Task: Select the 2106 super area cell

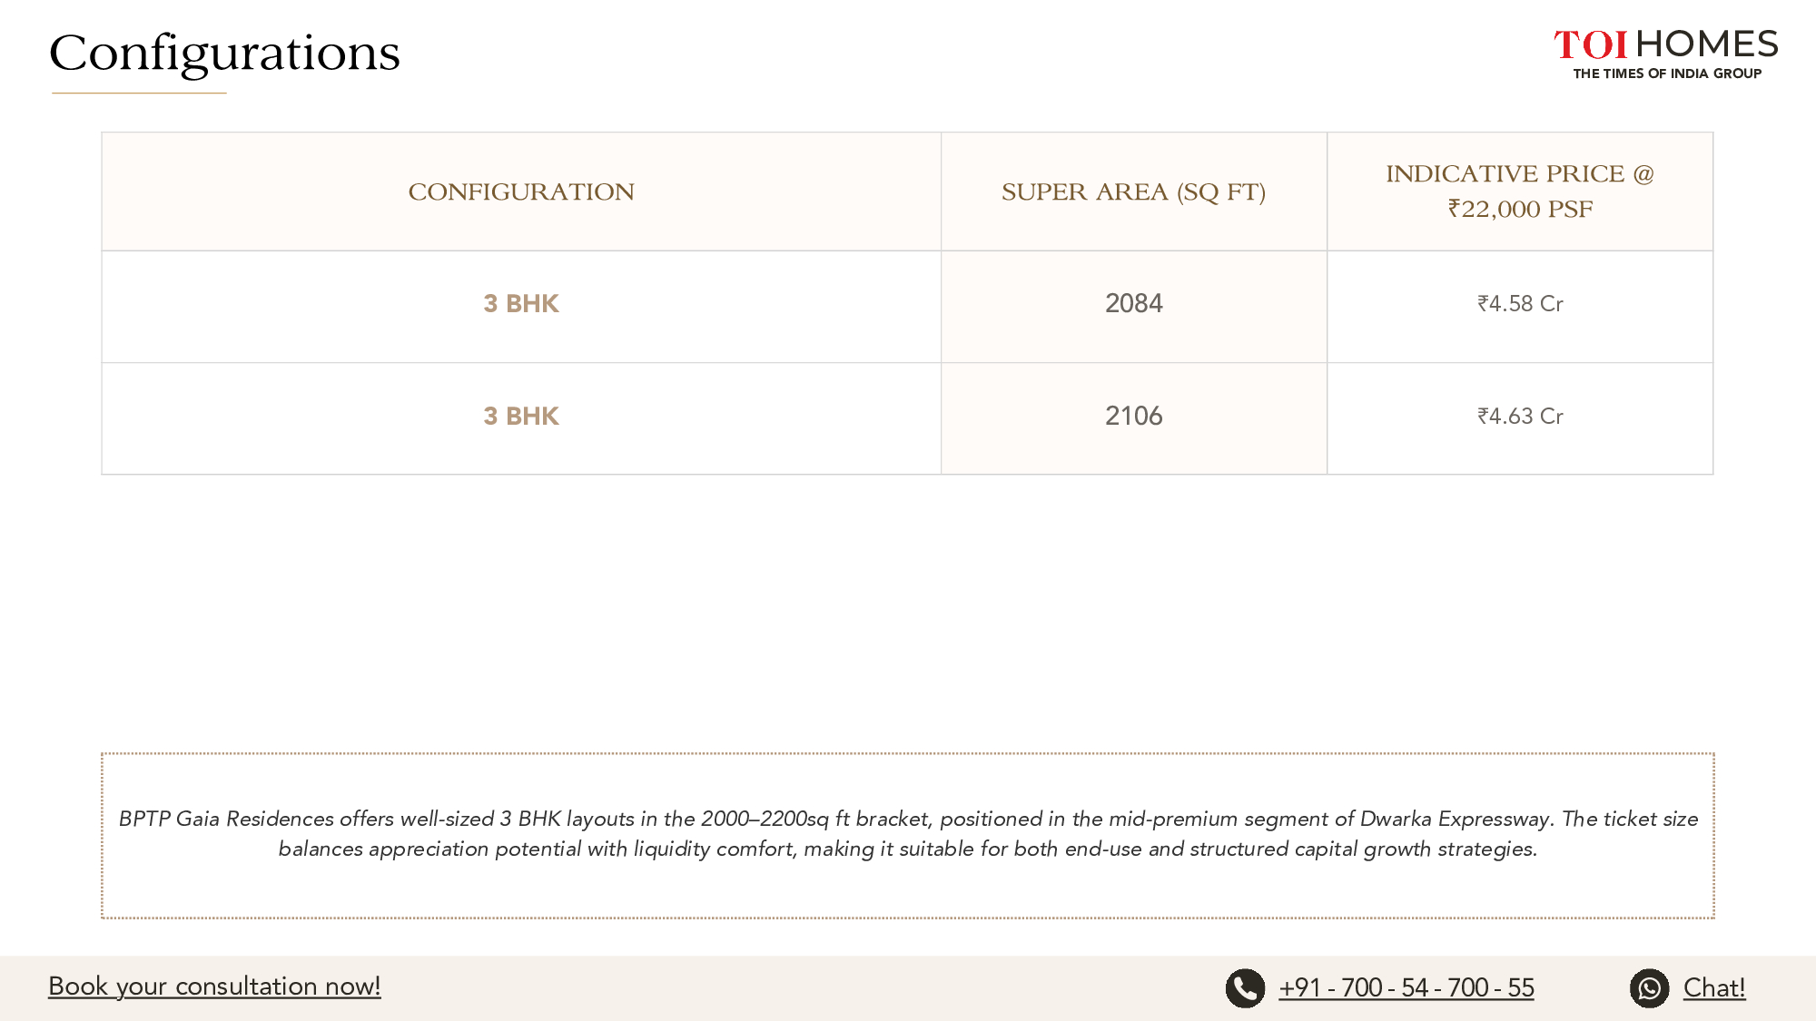Action: [x=1133, y=417]
